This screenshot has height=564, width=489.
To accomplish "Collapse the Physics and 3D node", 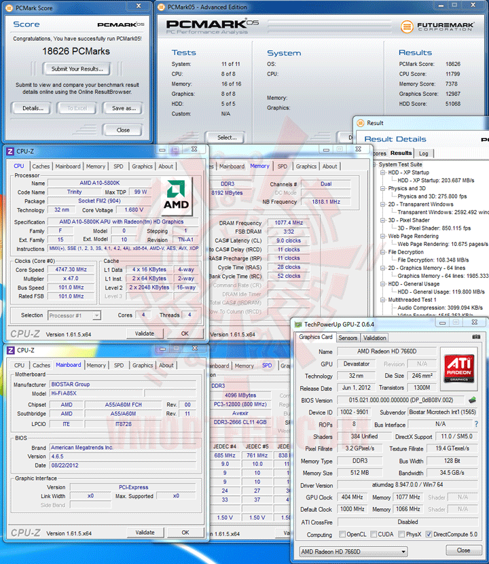I will click(383, 188).
